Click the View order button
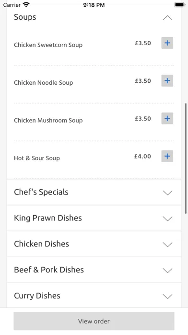The width and height of the screenshot is (188, 335). point(94,321)
